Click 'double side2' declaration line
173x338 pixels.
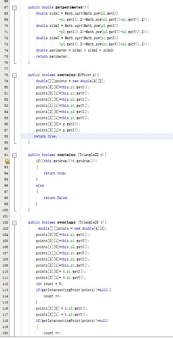click(x=77, y=26)
